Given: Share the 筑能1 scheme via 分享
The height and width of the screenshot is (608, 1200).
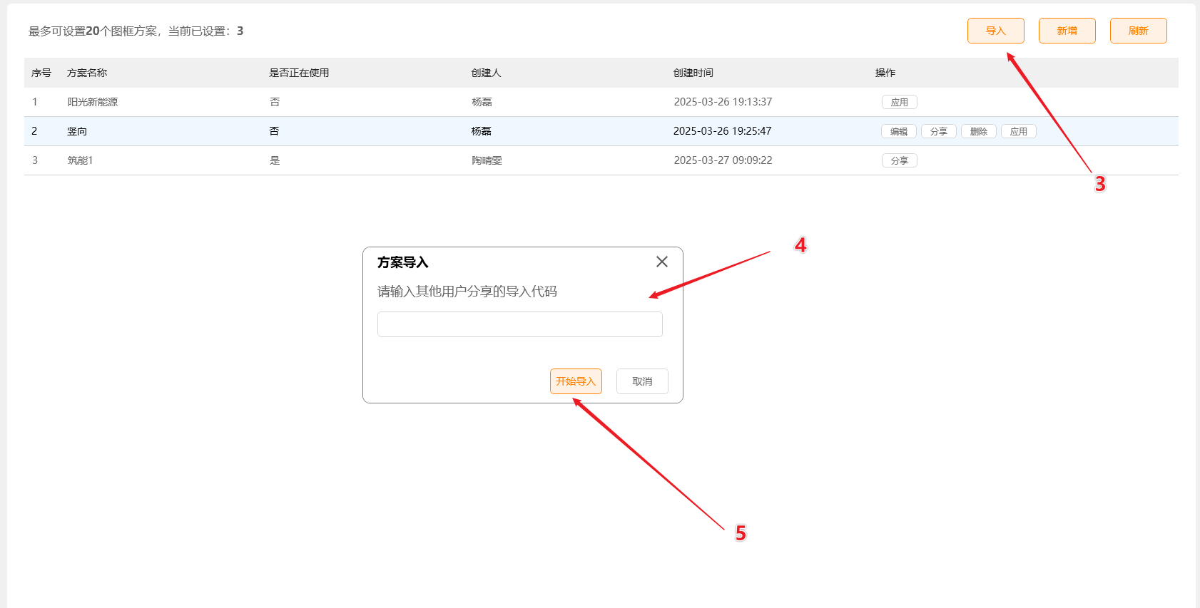Looking at the screenshot, I should (899, 160).
